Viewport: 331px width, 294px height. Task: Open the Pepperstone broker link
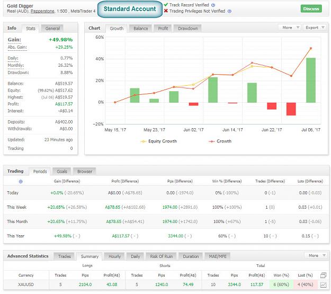click(42, 11)
